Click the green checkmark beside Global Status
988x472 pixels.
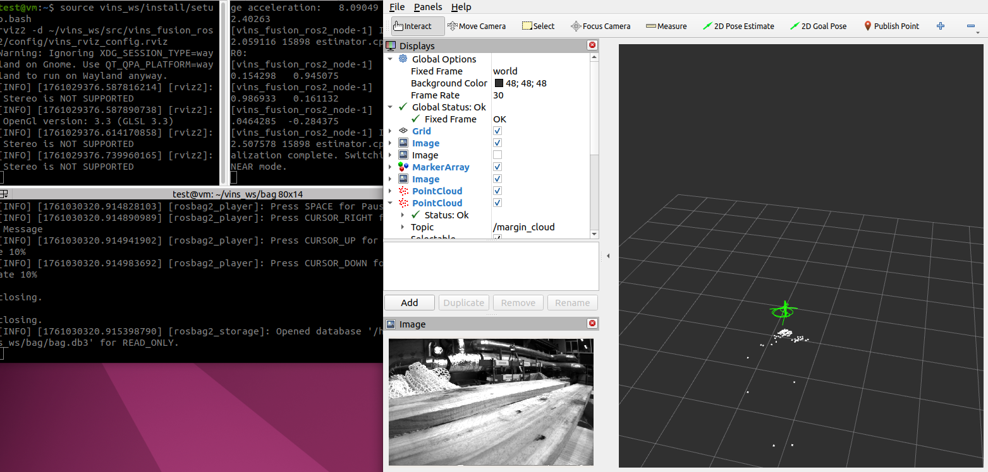click(x=403, y=107)
